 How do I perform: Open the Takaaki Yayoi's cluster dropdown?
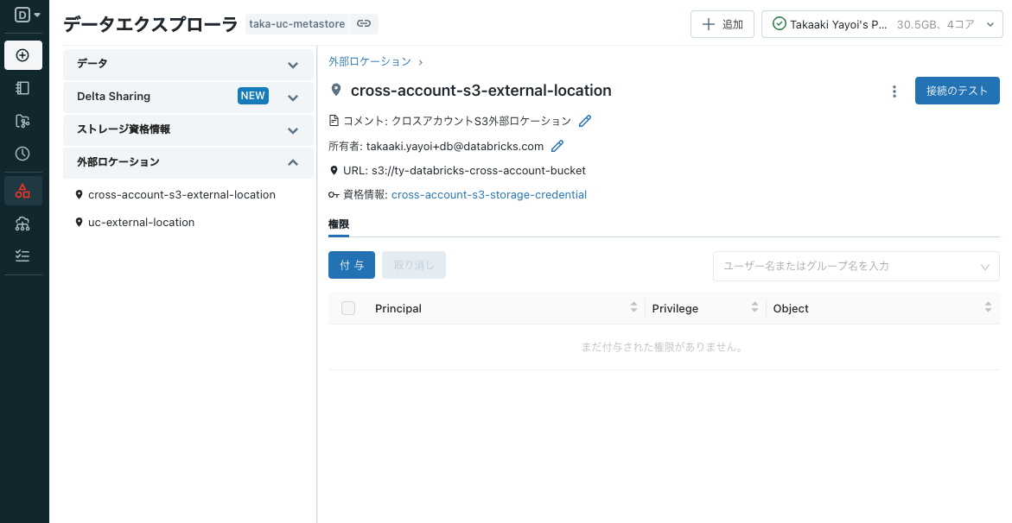(882, 24)
